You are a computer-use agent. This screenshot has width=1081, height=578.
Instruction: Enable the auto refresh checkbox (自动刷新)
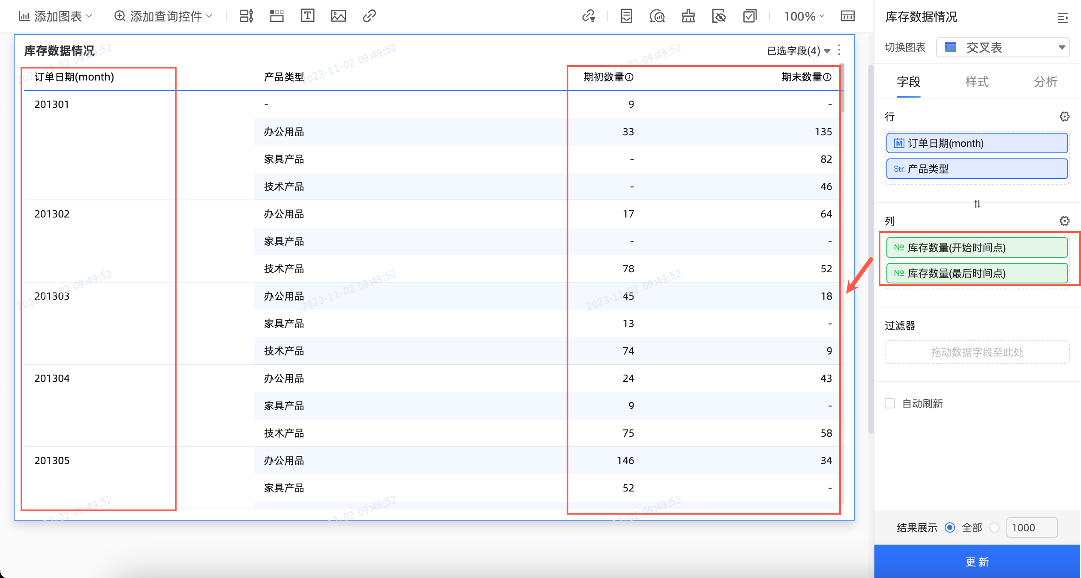point(890,403)
